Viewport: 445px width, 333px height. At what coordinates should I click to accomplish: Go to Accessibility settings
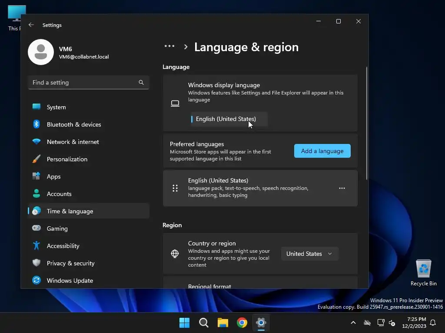tap(89, 246)
